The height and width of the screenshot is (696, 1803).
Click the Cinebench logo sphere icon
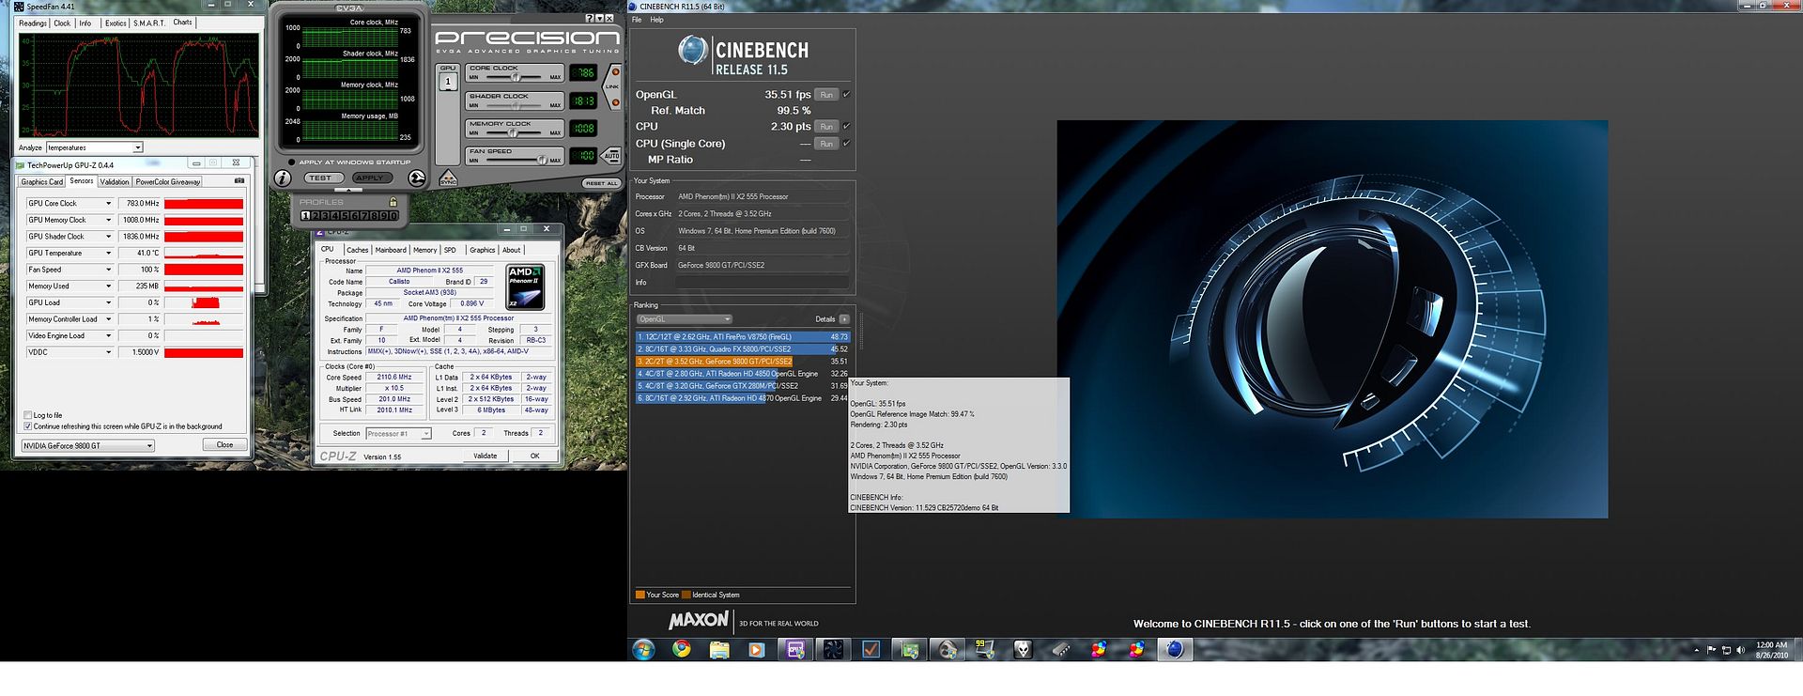click(693, 51)
